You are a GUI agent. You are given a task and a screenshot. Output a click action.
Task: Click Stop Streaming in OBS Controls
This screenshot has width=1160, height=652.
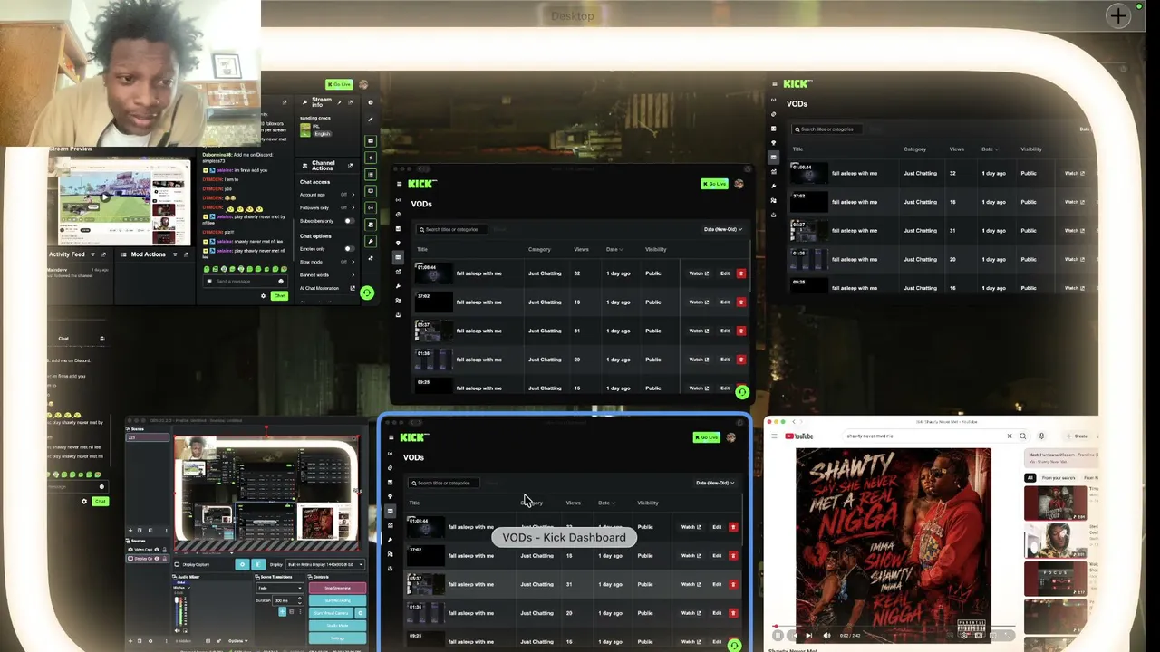pyautogui.click(x=337, y=589)
